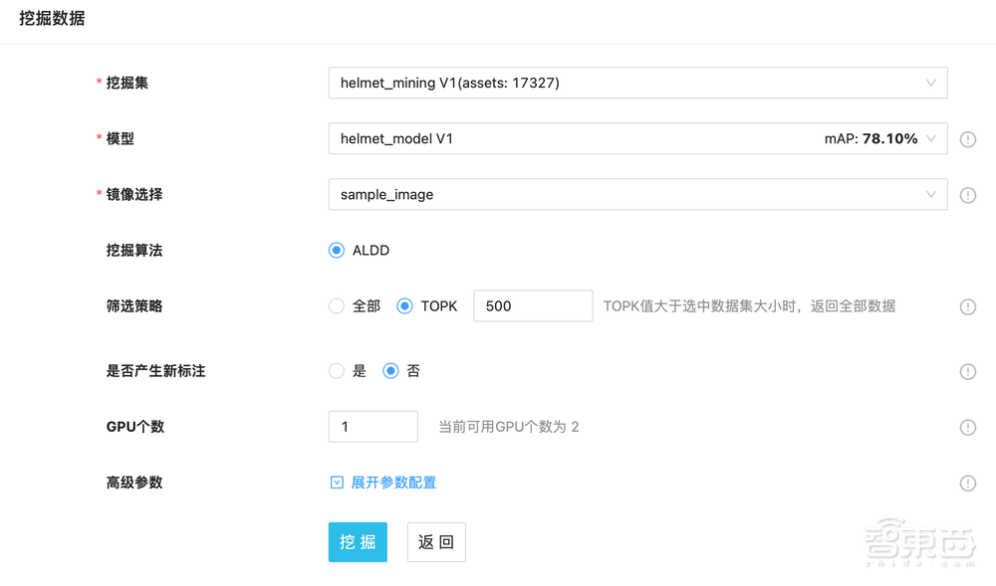Viewport: 996px width, 586px height.
Task: Click the blue expand-config square icon
Action: pyautogui.click(x=337, y=483)
